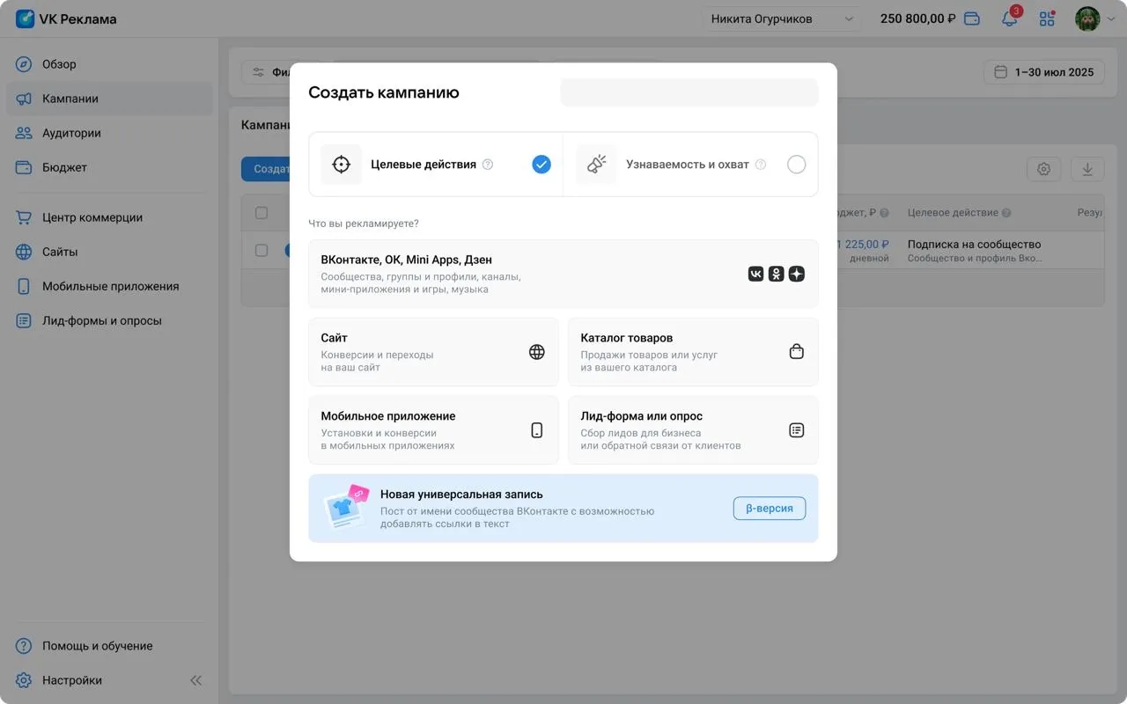Collapse the sidebar with double-chevron icon

[195, 680]
